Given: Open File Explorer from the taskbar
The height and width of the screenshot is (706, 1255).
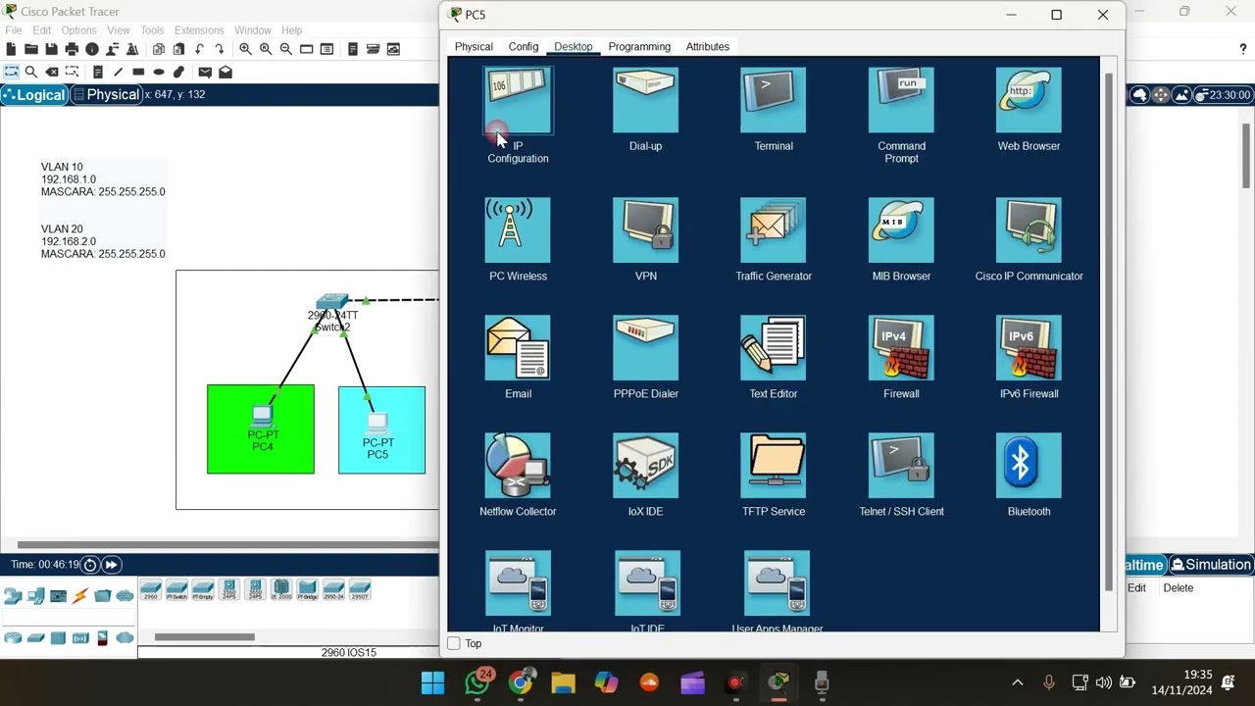Looking at the screenshot, I should click(563, 682).
